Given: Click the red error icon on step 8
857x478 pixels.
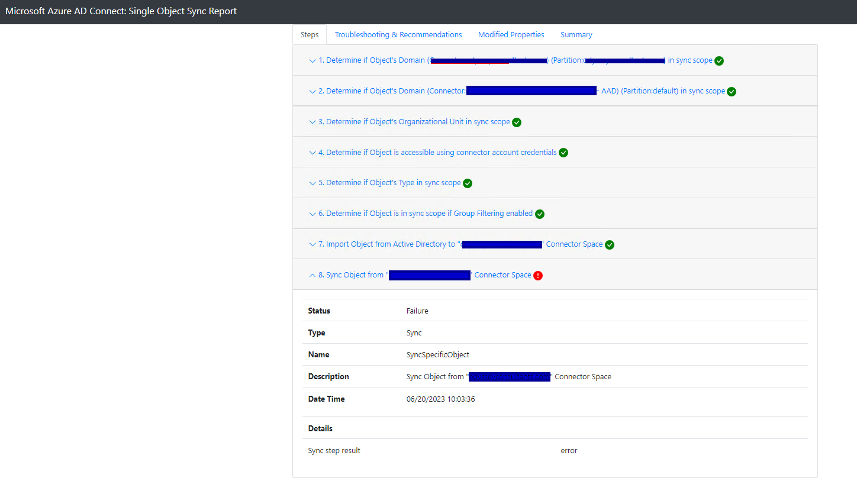Looking at the screenshot, I should point(537,275).
